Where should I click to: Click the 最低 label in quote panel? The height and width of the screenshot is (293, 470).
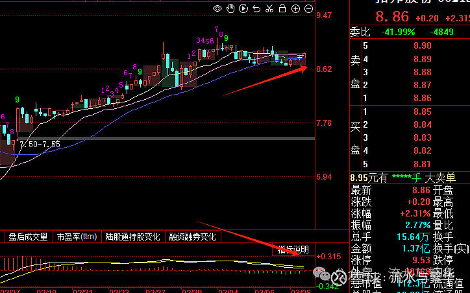443,214
